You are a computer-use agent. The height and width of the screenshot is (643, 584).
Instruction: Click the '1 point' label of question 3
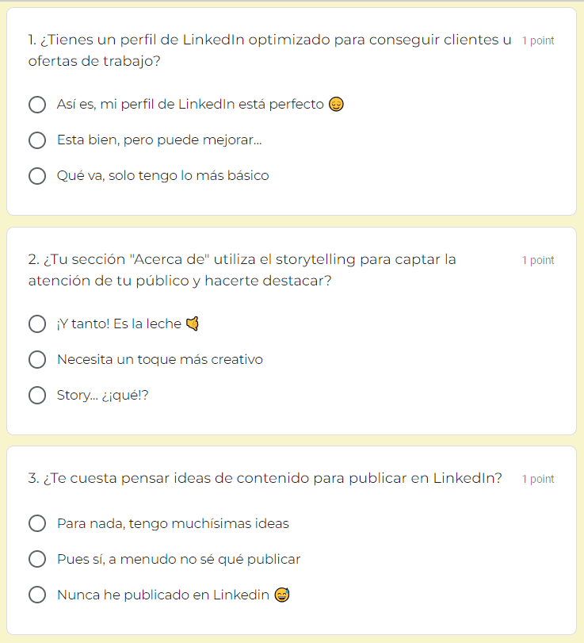(538, 479)
